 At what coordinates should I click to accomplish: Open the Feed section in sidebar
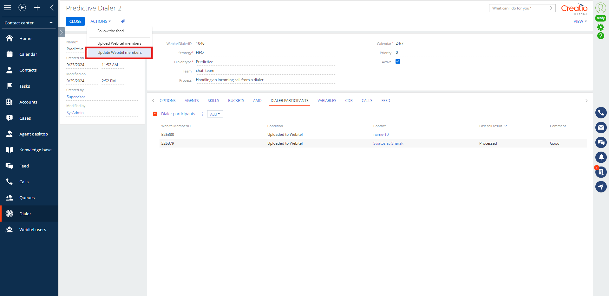pyautogui.click(x=29, y=166)
